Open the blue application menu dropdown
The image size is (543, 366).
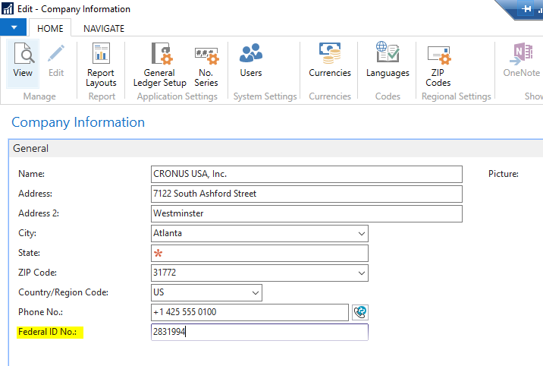[13, 27]
